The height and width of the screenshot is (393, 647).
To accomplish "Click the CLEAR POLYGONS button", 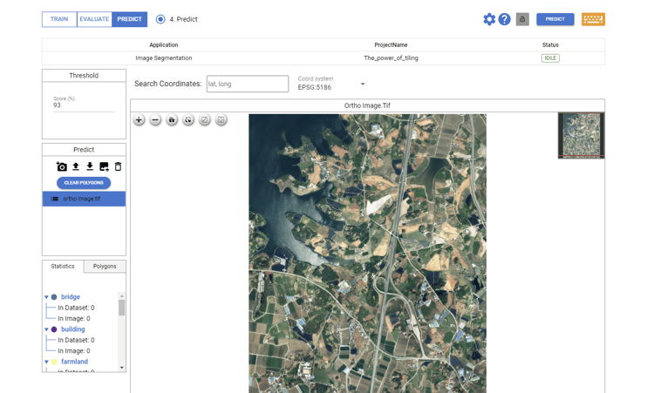I will pyautogui.click(x=84, y=183).
